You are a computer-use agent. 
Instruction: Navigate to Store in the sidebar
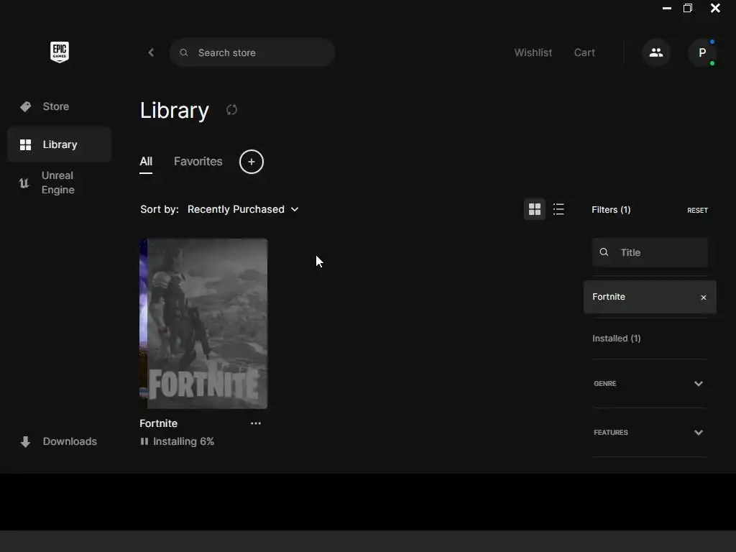(59, 106)
